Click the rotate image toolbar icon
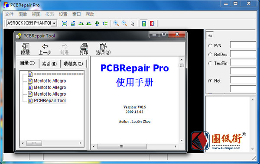The width and height of the screenshot is (260, 164). click(x=73, y=23)
